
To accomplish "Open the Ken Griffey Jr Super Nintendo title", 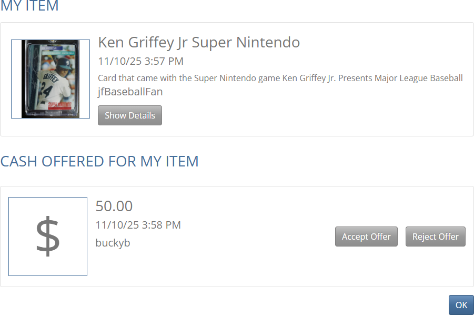I will click(x=199, y=42).
